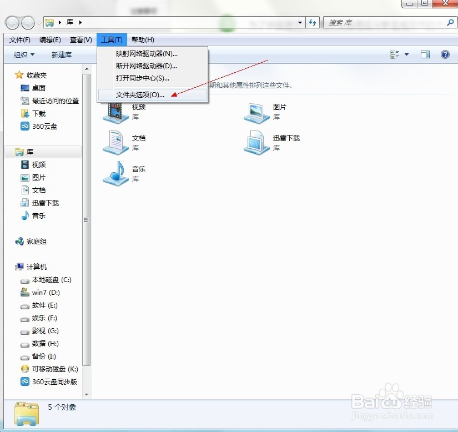
Task: Open the 软件 (E:) drive
Action: tap(39, 305)
